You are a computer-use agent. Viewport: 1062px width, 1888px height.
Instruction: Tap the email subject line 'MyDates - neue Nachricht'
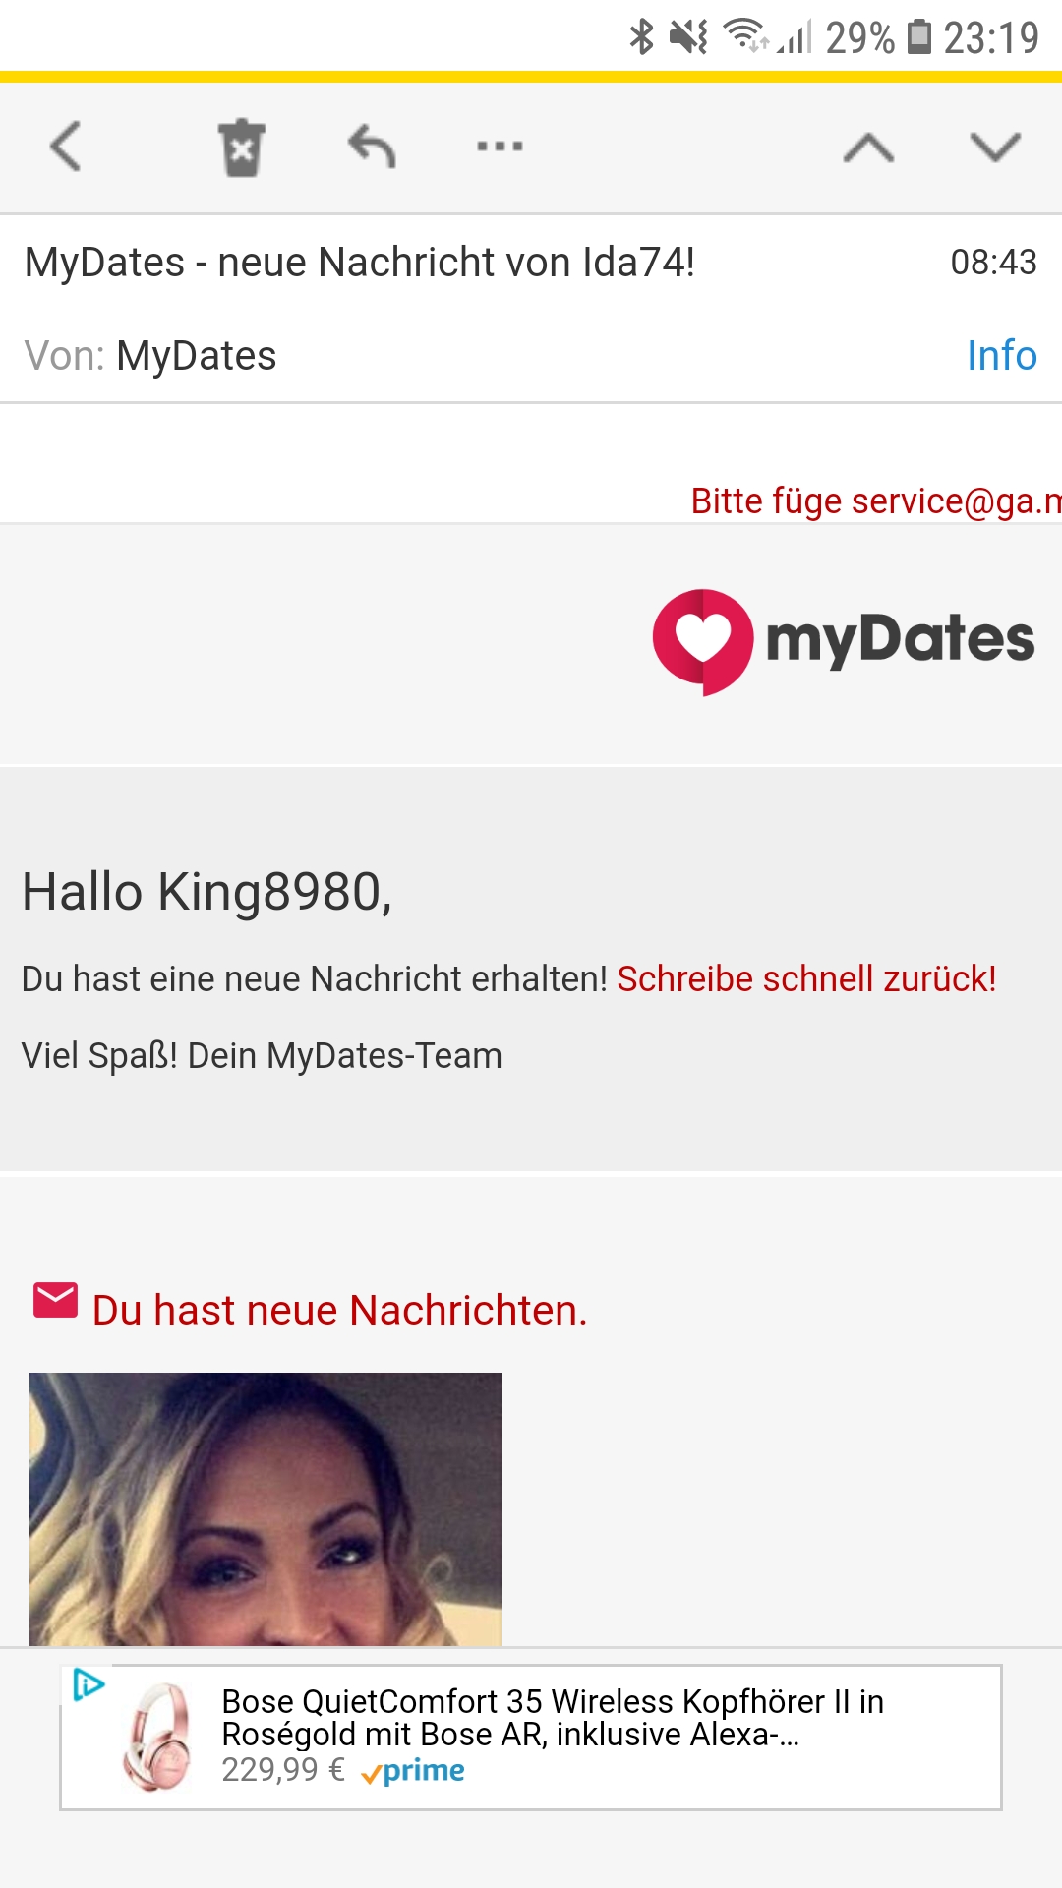click(360, 264)
